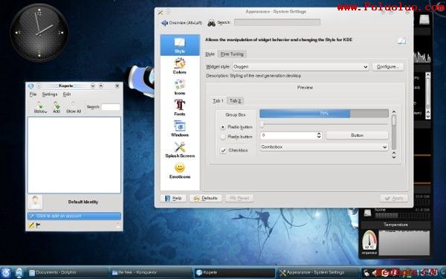
Task: Click the System Settings title bar wrench icon
Action: point(161,12)
